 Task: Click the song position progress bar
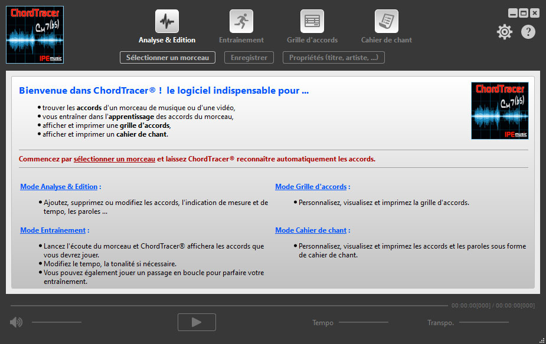(229, 306)
